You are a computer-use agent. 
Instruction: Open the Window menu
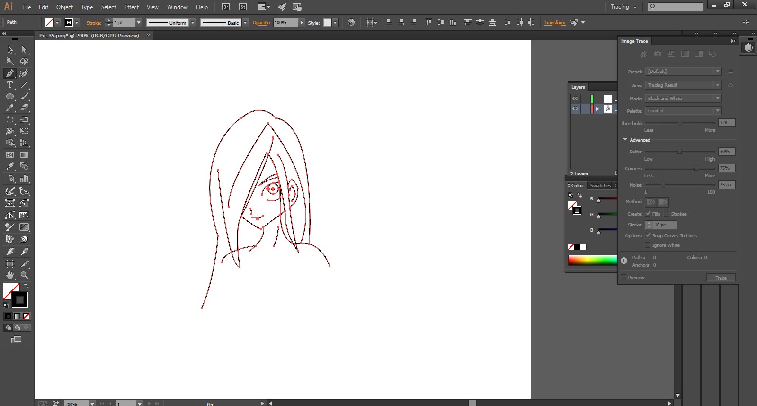178,7
